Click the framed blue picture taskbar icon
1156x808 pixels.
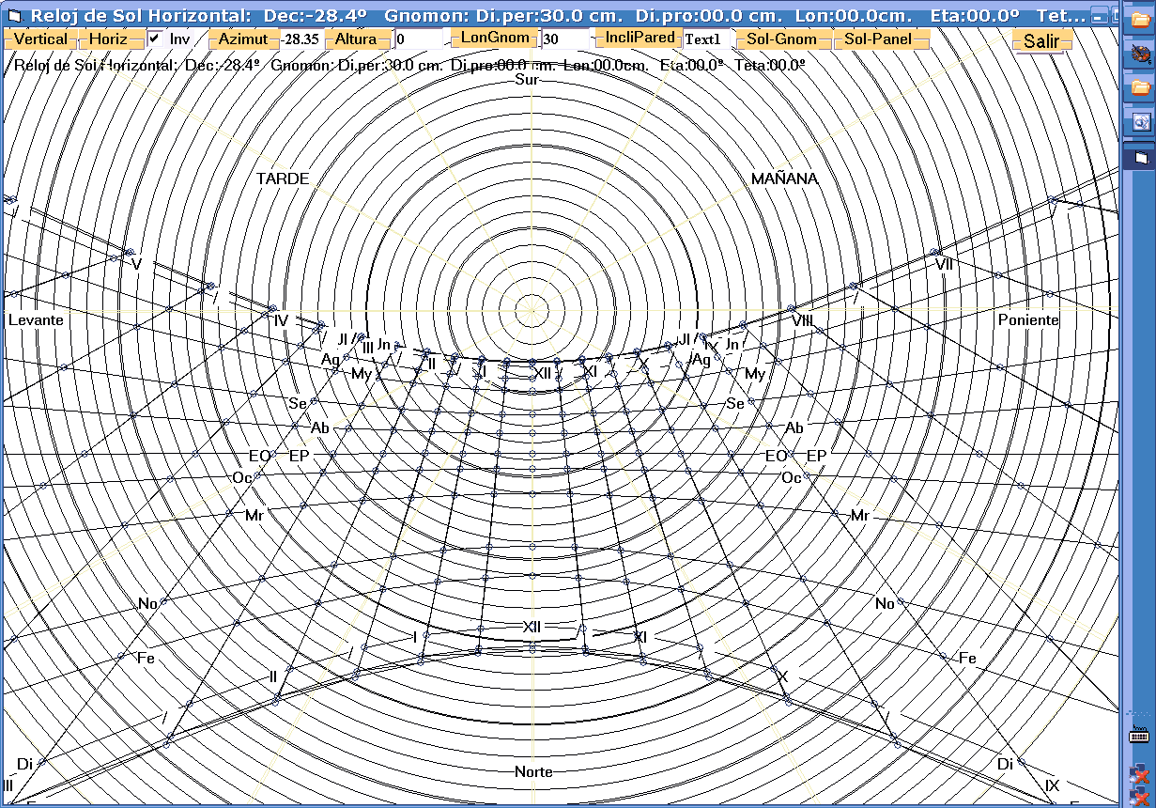(x=1140, y=121)
